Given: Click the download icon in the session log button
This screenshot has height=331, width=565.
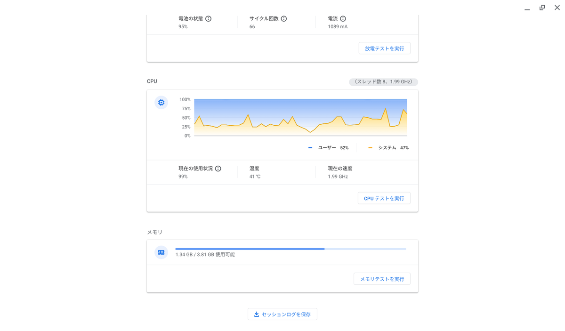Looking at the screenshot, I should [x=257, y=314].
